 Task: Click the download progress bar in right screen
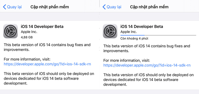coord(158,35)
